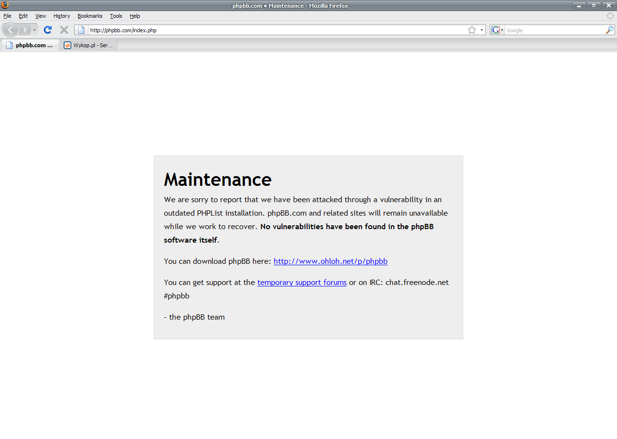
Task: Open the temporary support forums link
Action: point(302,283)
